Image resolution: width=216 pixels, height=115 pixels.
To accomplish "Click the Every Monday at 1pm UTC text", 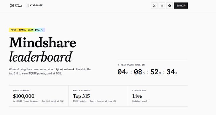I will pos(103,101).
